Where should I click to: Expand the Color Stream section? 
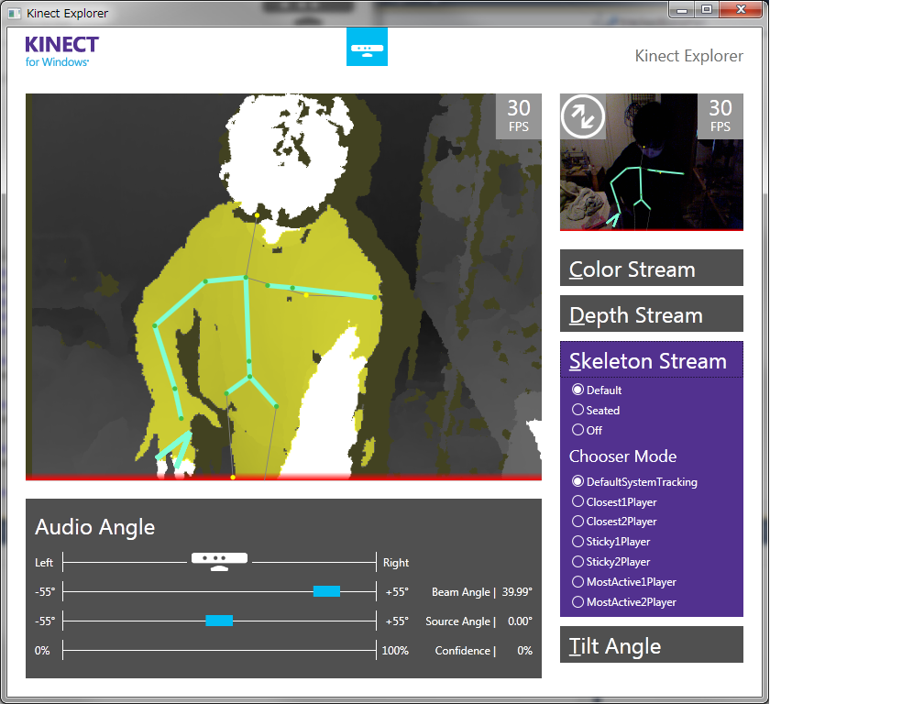tap(651, 268)
